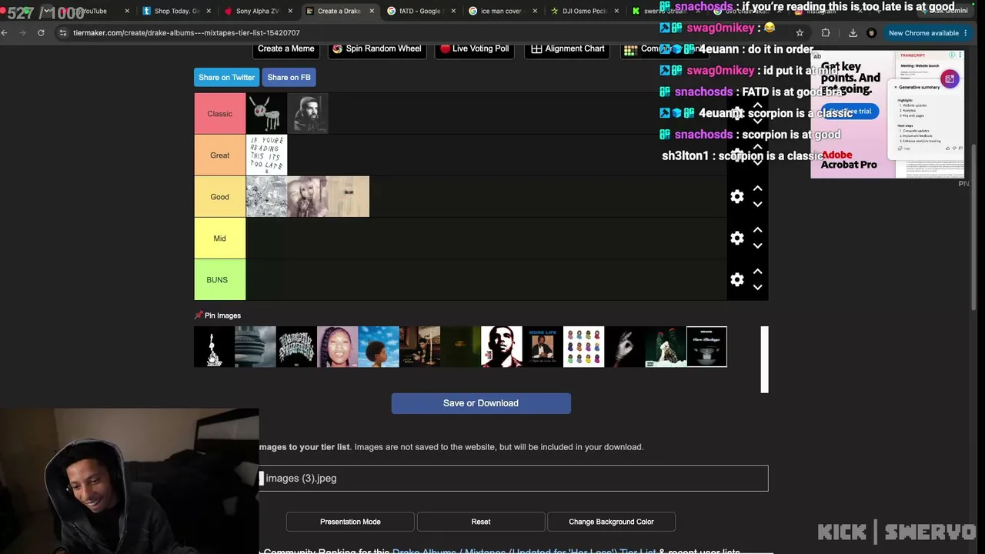The height and width of the screenshot is (554, 985).
Task: Open the Alignment Chart
Action: [x=568, y=48]
